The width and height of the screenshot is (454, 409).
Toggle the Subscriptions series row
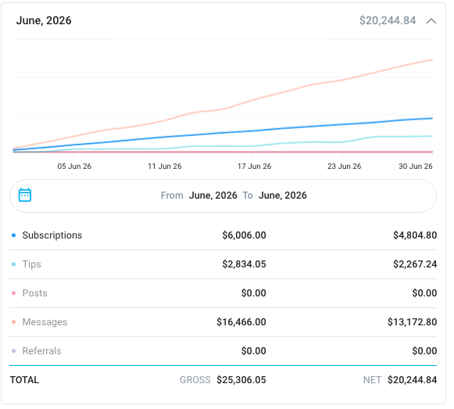click(x=223, y=235)
